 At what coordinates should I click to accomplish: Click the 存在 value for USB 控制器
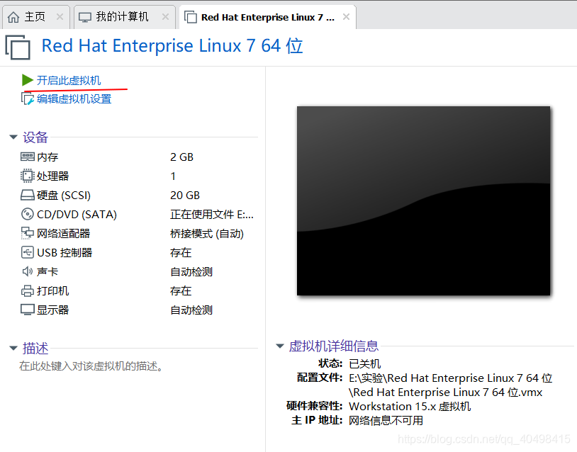[x=181, y=253]
